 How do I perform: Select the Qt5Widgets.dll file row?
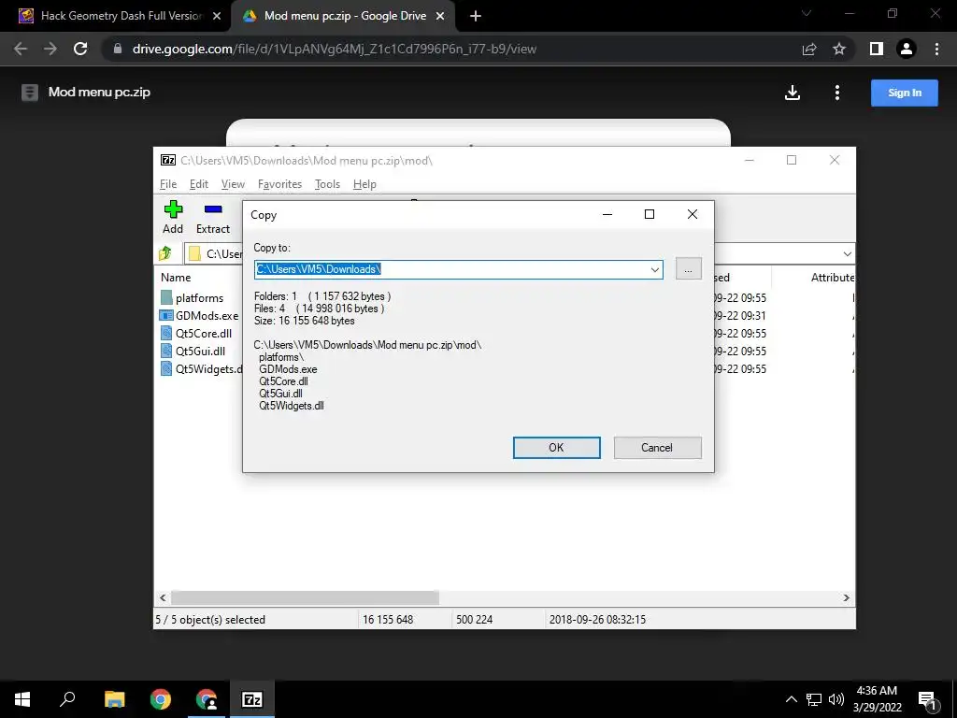tap(201, 368)
